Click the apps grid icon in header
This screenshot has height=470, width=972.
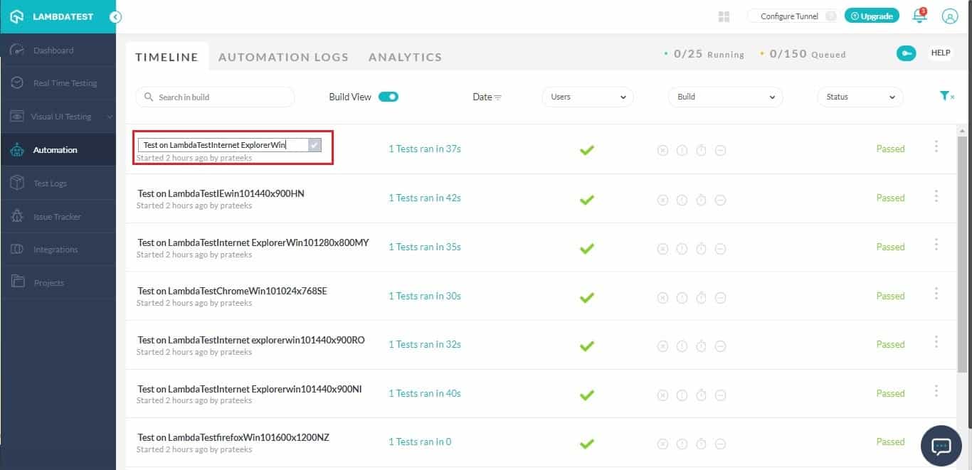coord(724,16)
